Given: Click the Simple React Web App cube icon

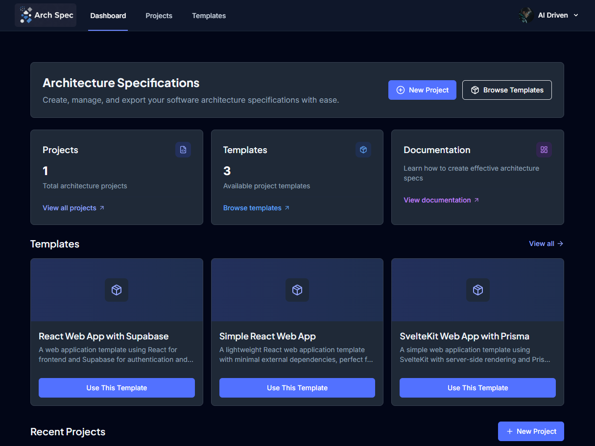Looking at the screenshot, I should coord(297,290).
